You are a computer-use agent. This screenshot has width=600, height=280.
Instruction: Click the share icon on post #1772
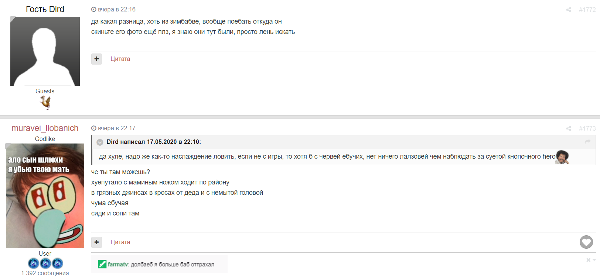pyautogui.click(x=569, y=10)
